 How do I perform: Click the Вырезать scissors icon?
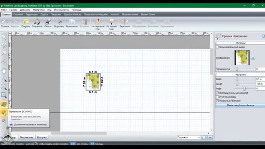tap(59, 22)
